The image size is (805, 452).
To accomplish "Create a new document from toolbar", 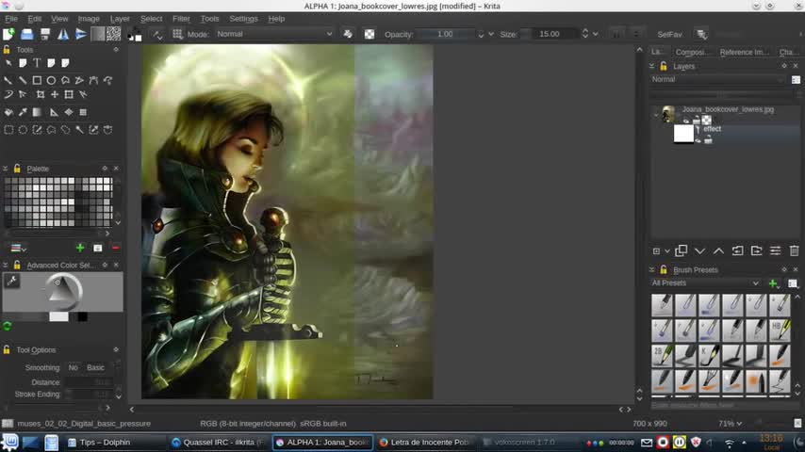I will [x=8, y=34].
